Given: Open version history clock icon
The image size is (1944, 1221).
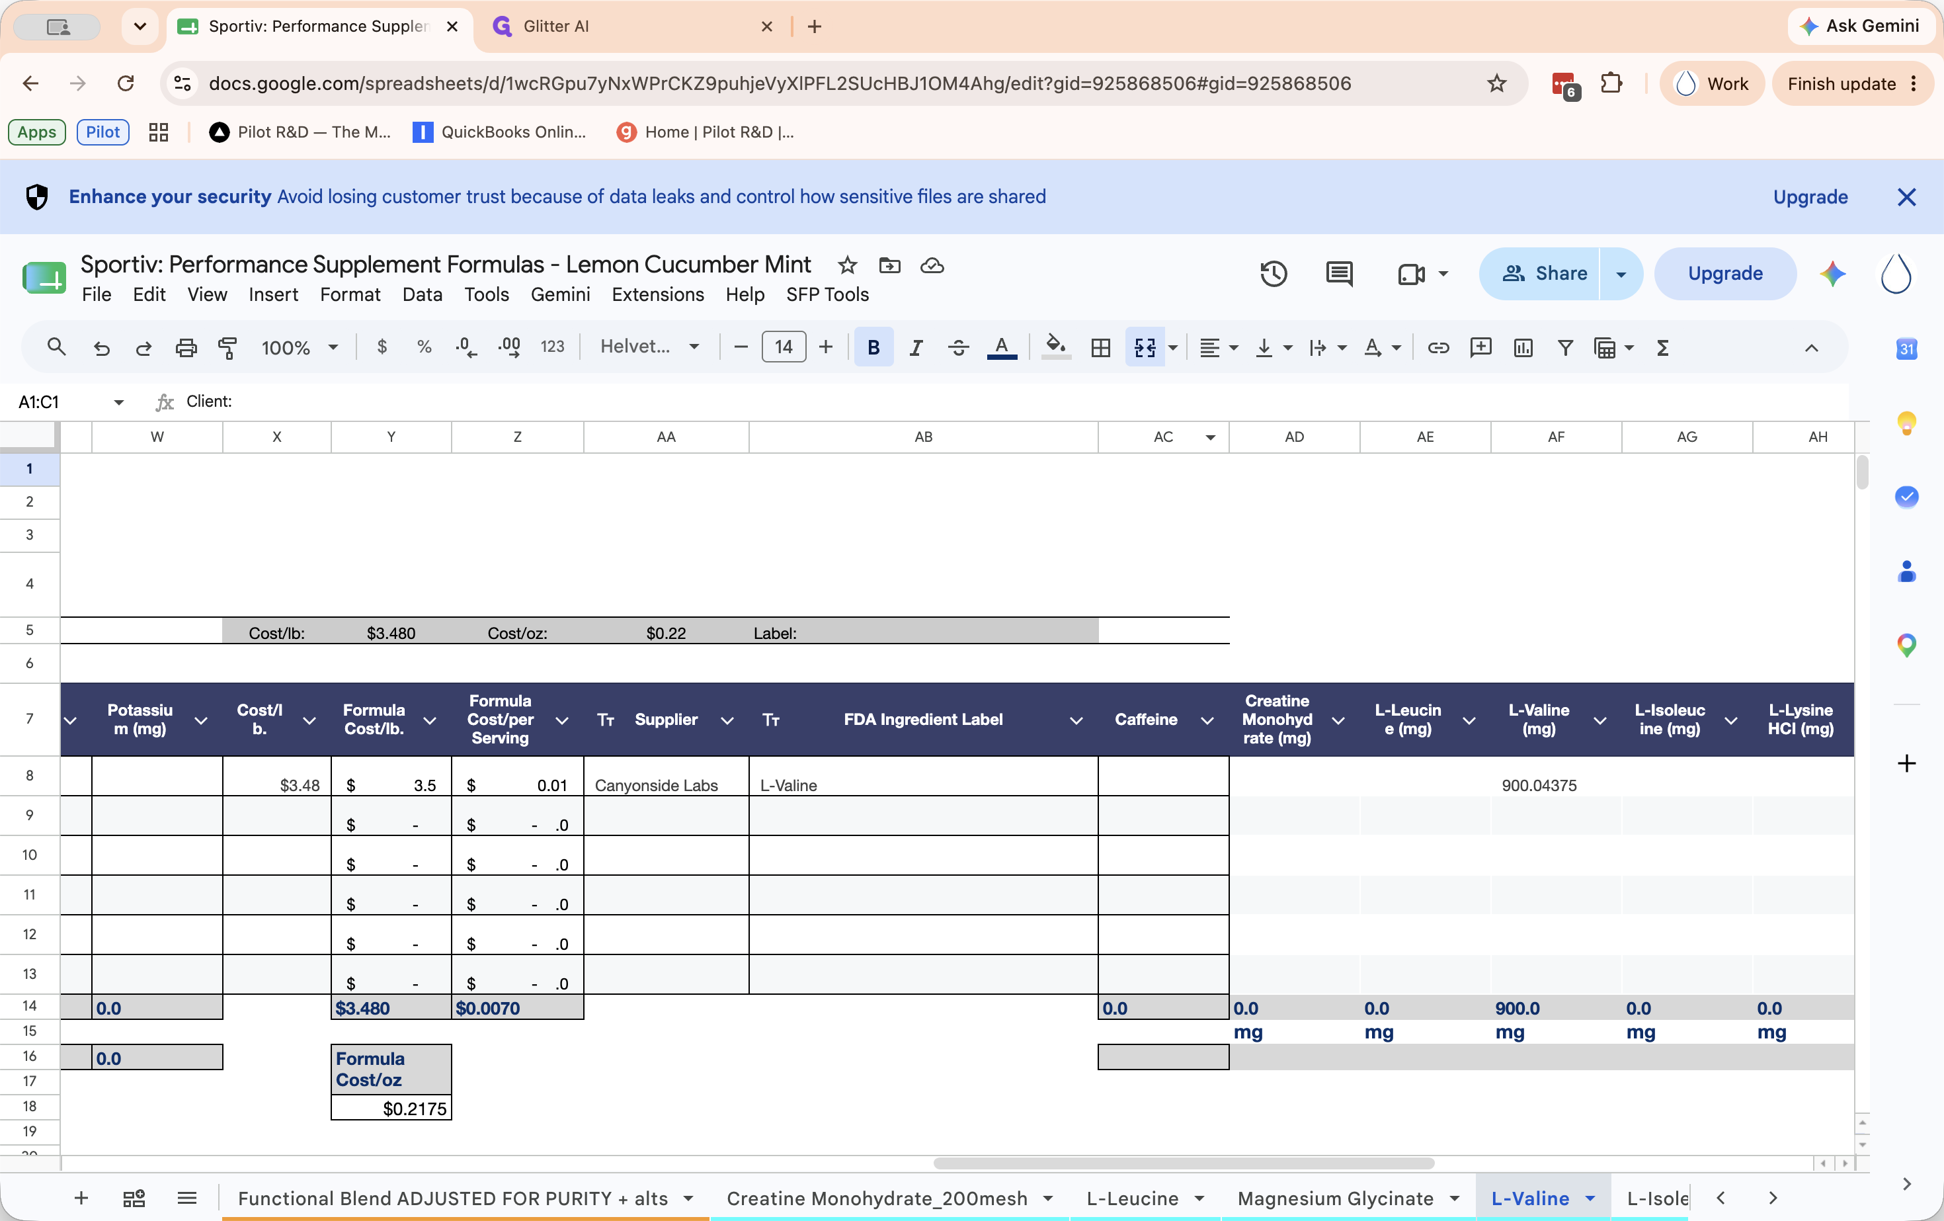Looking at the screenshot, I should 1273,274.
